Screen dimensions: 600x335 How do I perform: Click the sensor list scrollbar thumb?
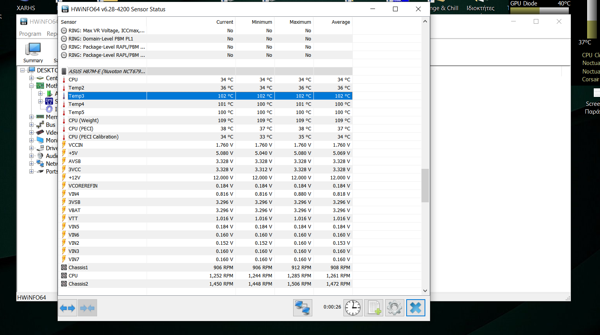point(425,186)
